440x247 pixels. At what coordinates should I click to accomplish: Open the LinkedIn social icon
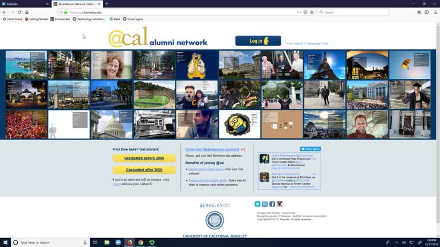(x=265, y=204)
